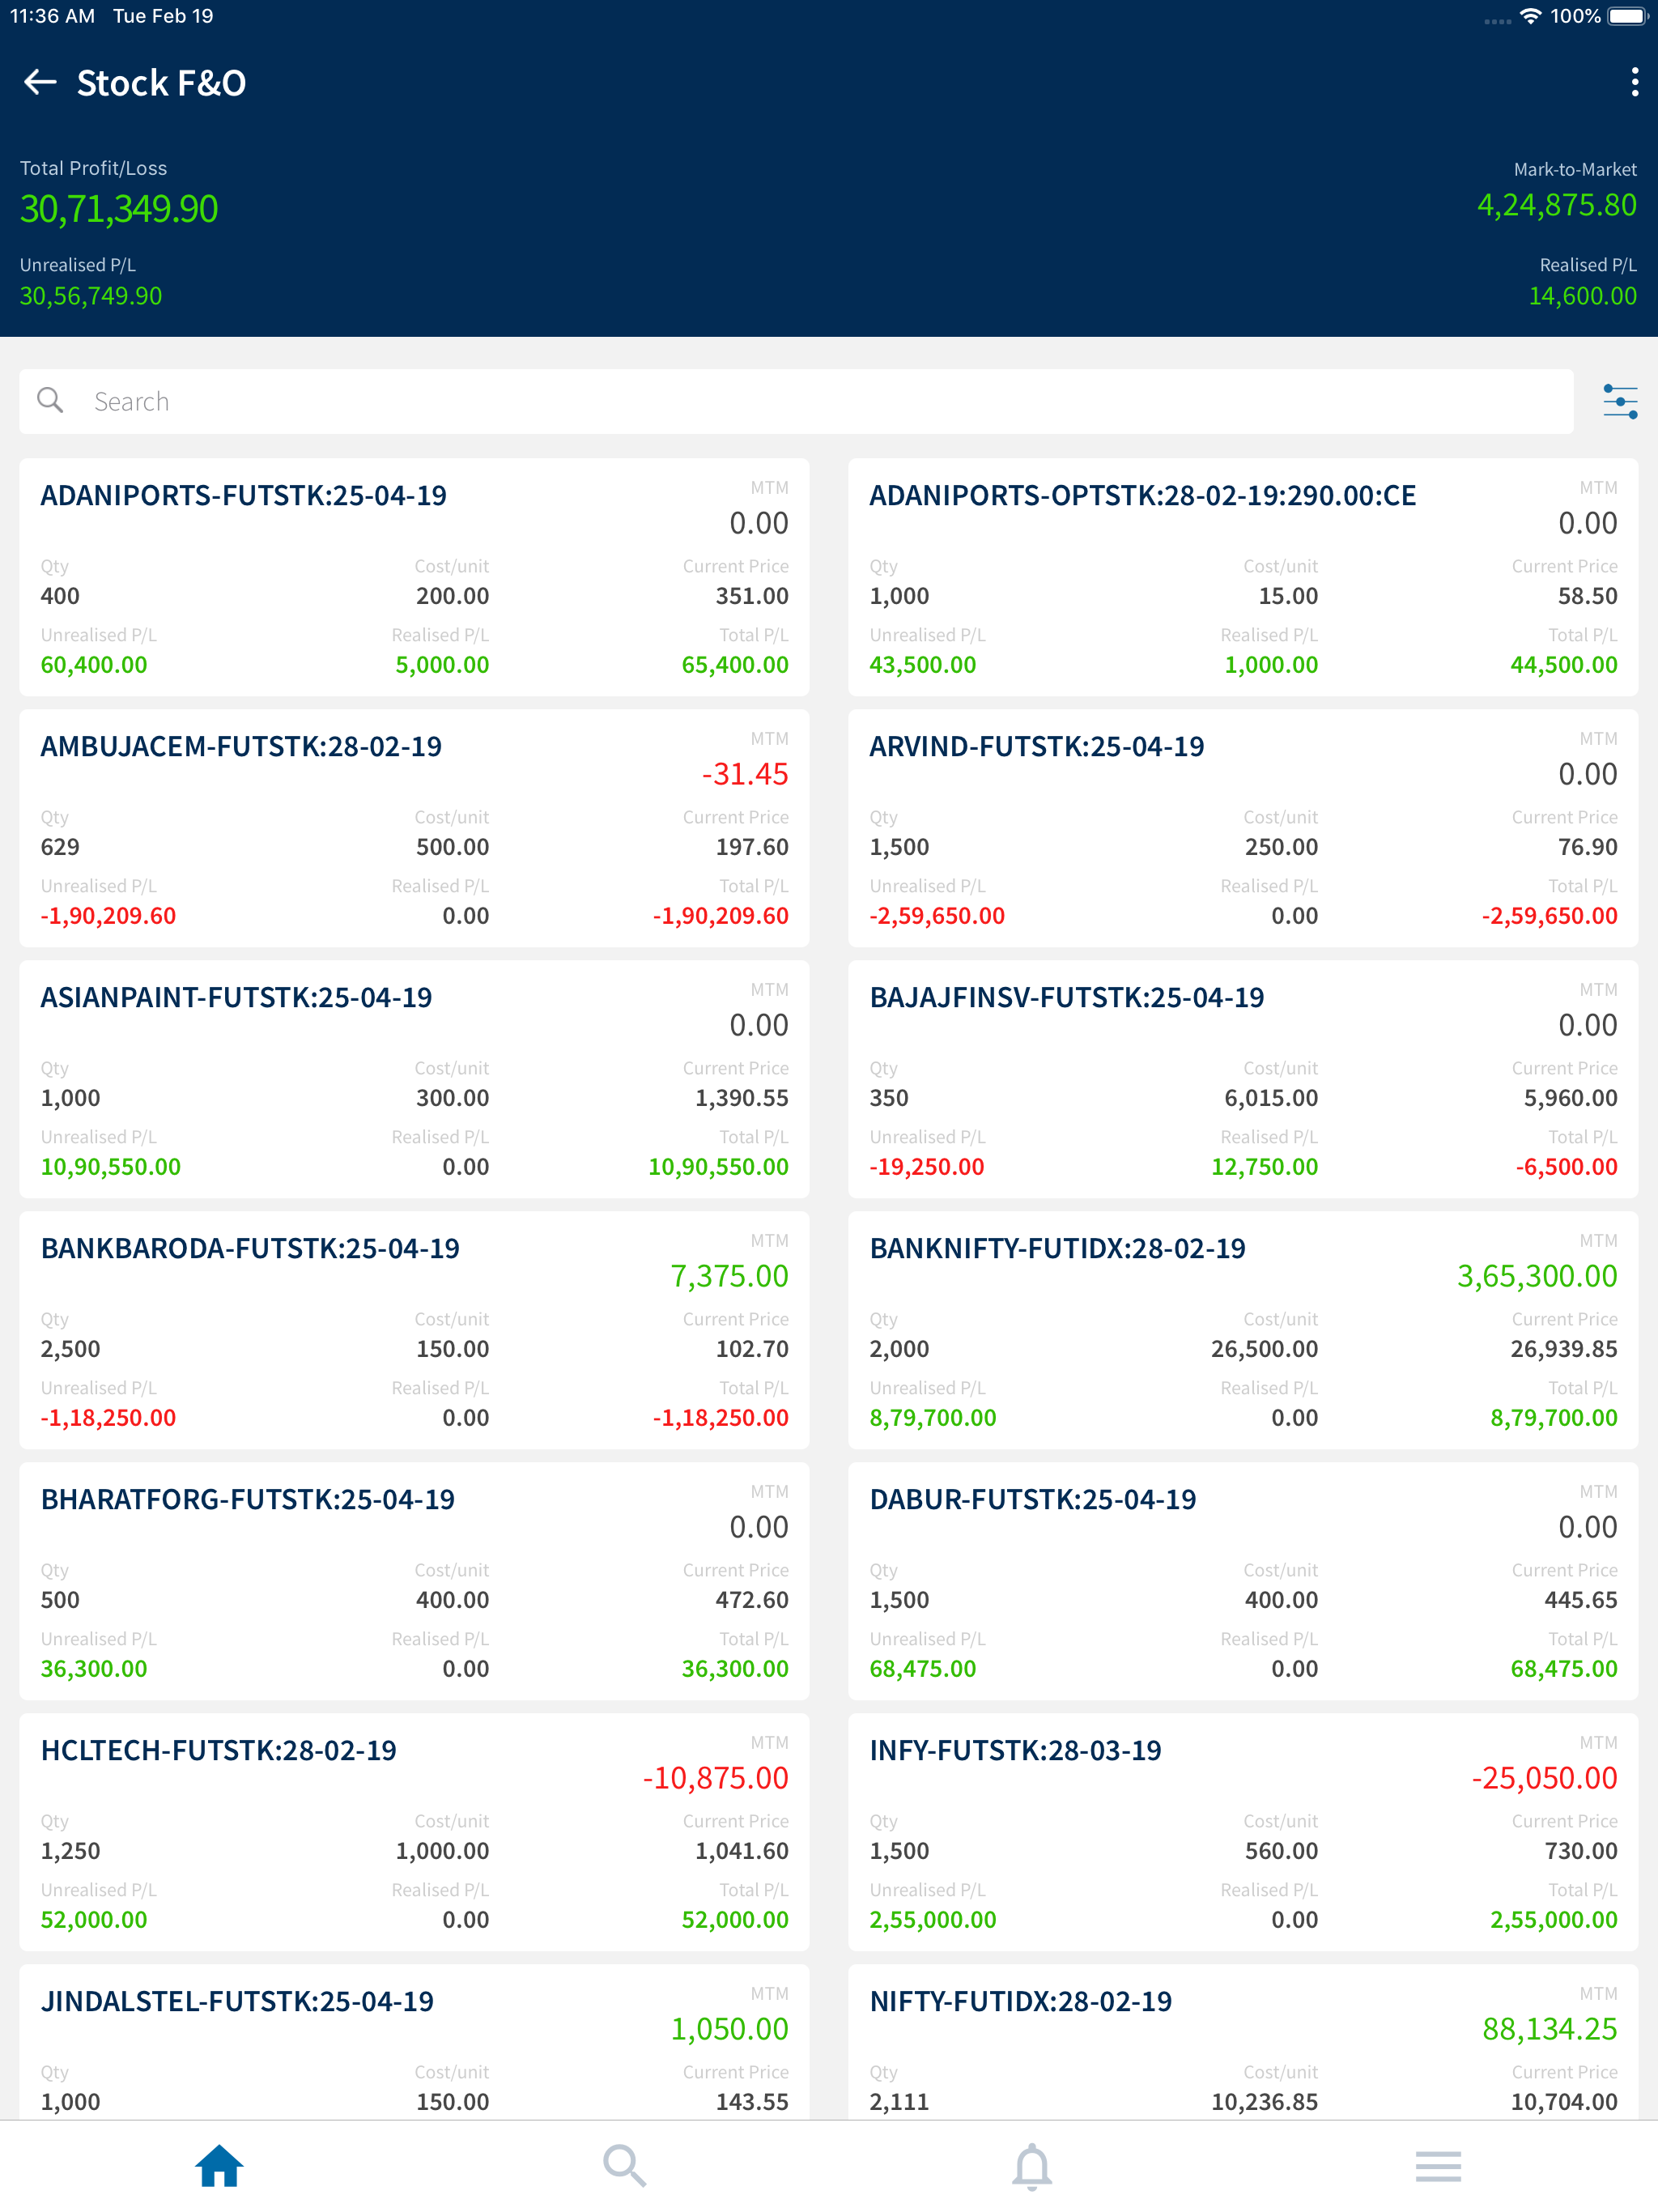The image size is (1658, 2212).
Task: Open ADANIPORTS-OPTSTK 290.00 CE position
Action: pos(1243,577)
